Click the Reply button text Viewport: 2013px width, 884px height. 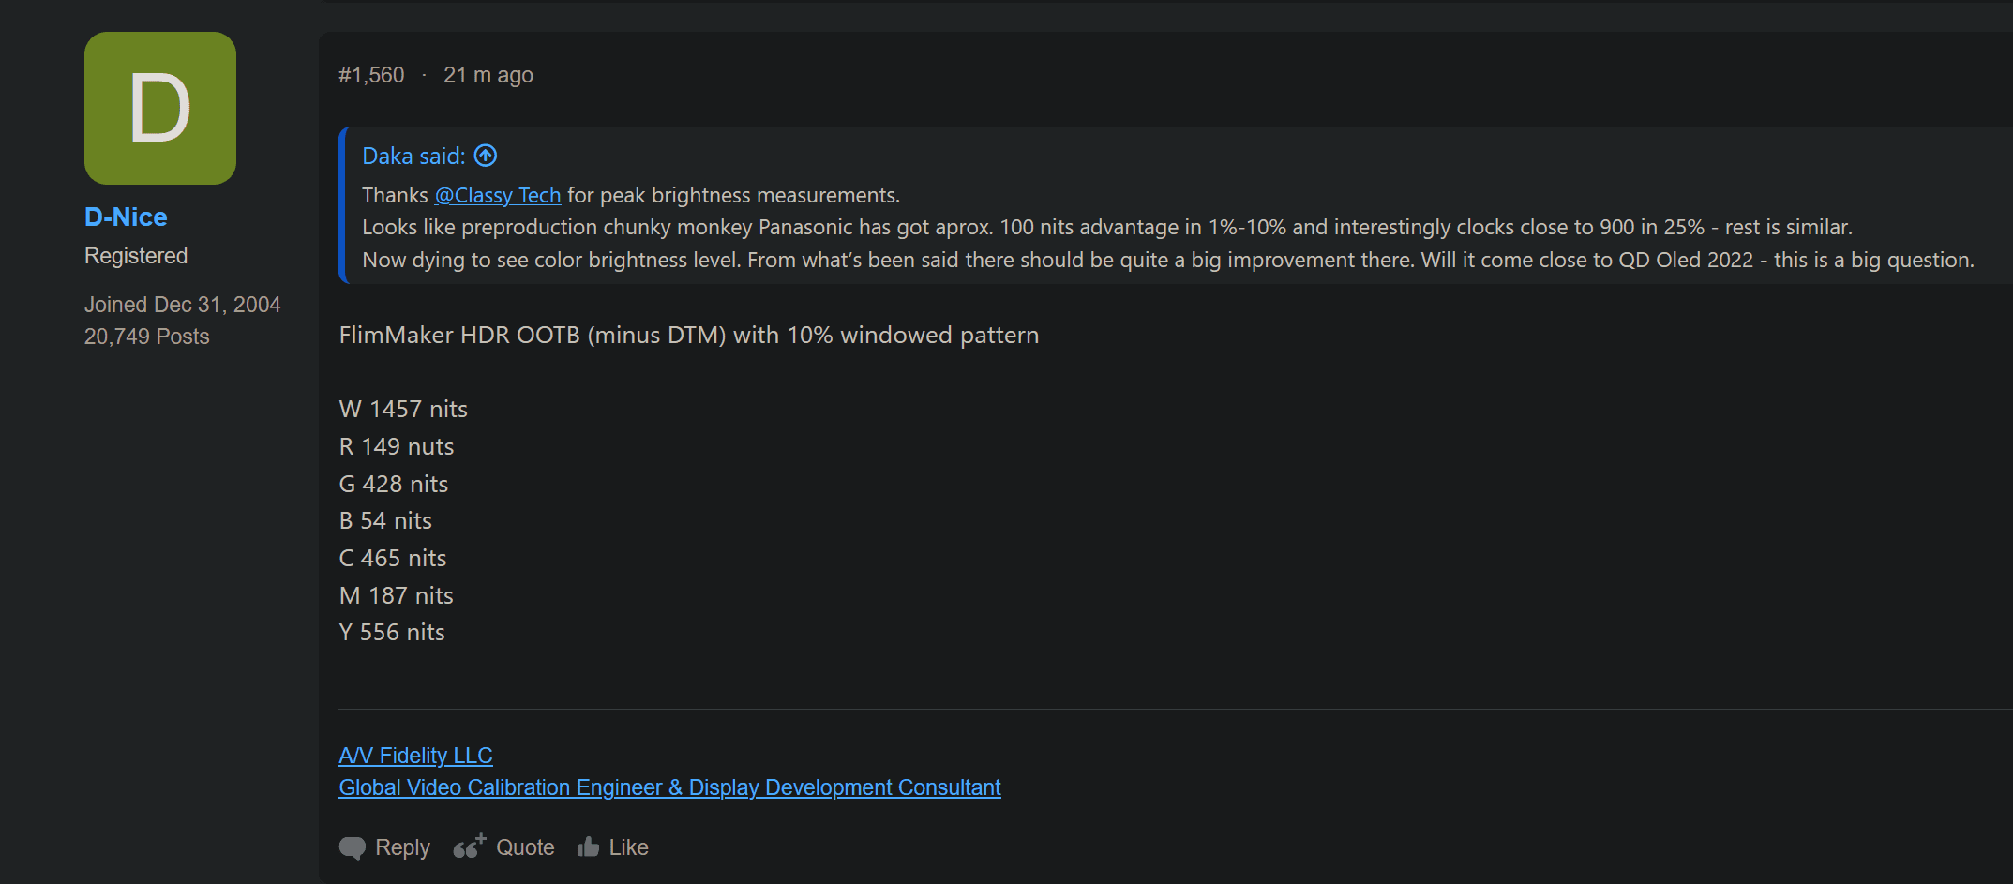coord(402,847)
